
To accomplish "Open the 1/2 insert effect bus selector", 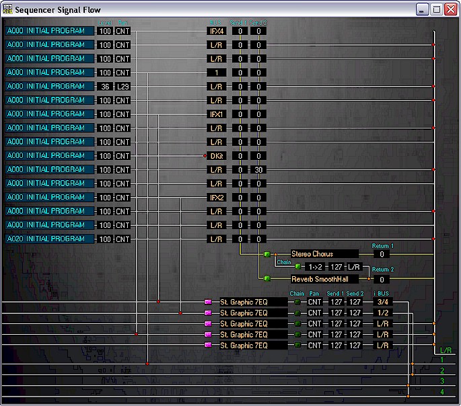I will point(383,313).
